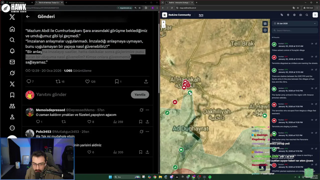Open Explore search in X sidebar
The width and height of the screenshot is (320, 180).
click(12, 40)
